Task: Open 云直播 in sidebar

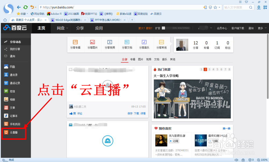Action: (x=14, y=132)
